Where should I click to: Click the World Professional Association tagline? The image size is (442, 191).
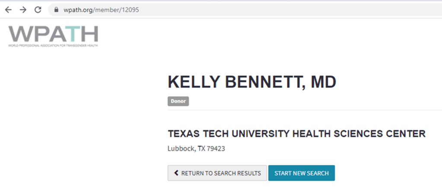pos(53,45)
